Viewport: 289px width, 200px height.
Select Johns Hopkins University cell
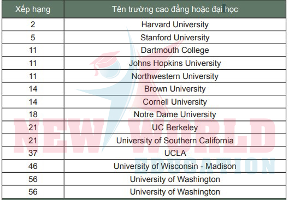tap(175, 63)
